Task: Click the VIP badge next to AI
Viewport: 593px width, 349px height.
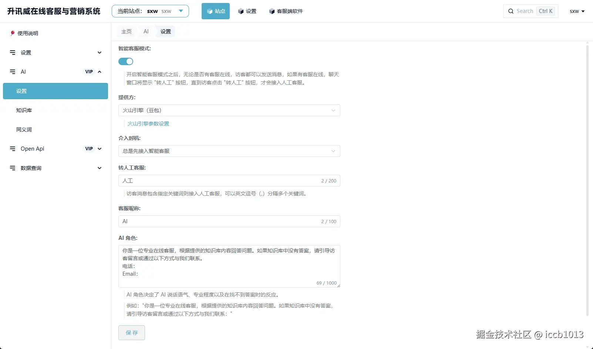Action: [x=89, y=72]
